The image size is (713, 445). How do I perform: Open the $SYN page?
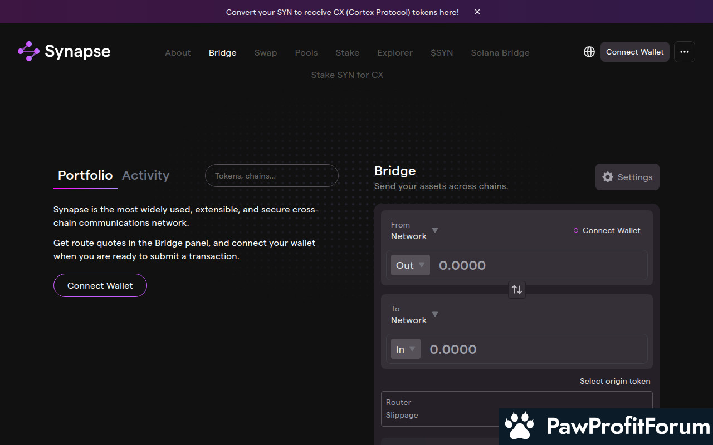(442, 53)
